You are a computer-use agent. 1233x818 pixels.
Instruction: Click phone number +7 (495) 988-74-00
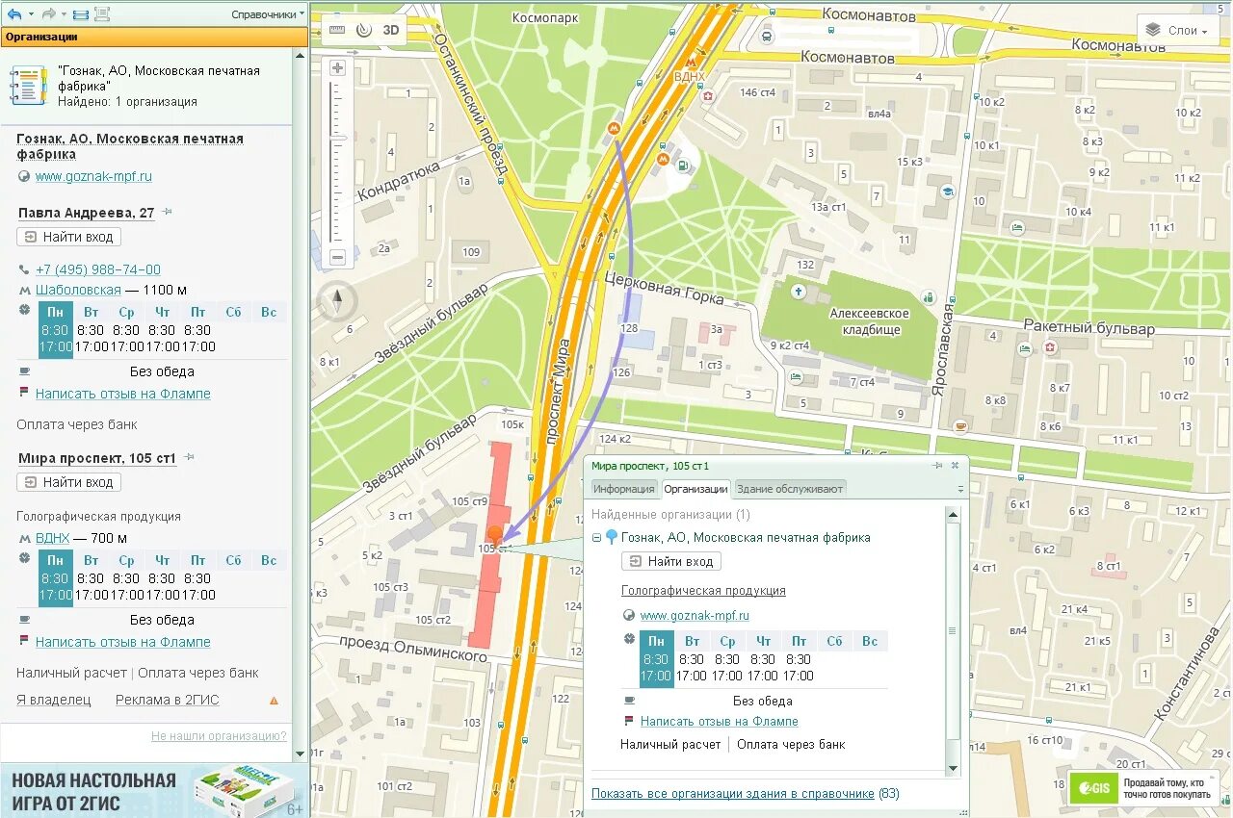98,270
